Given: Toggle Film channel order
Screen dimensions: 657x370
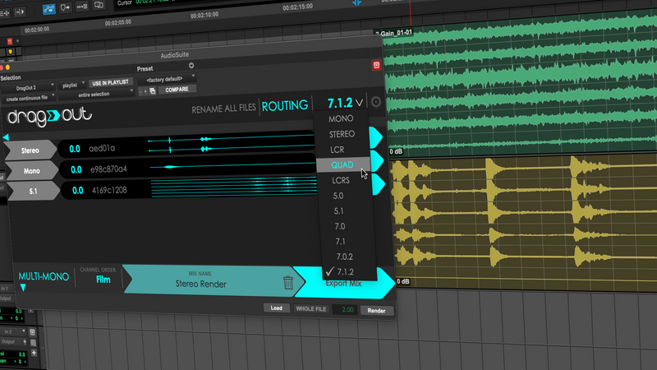Looking at the screenshot, I should coord(103,280).
